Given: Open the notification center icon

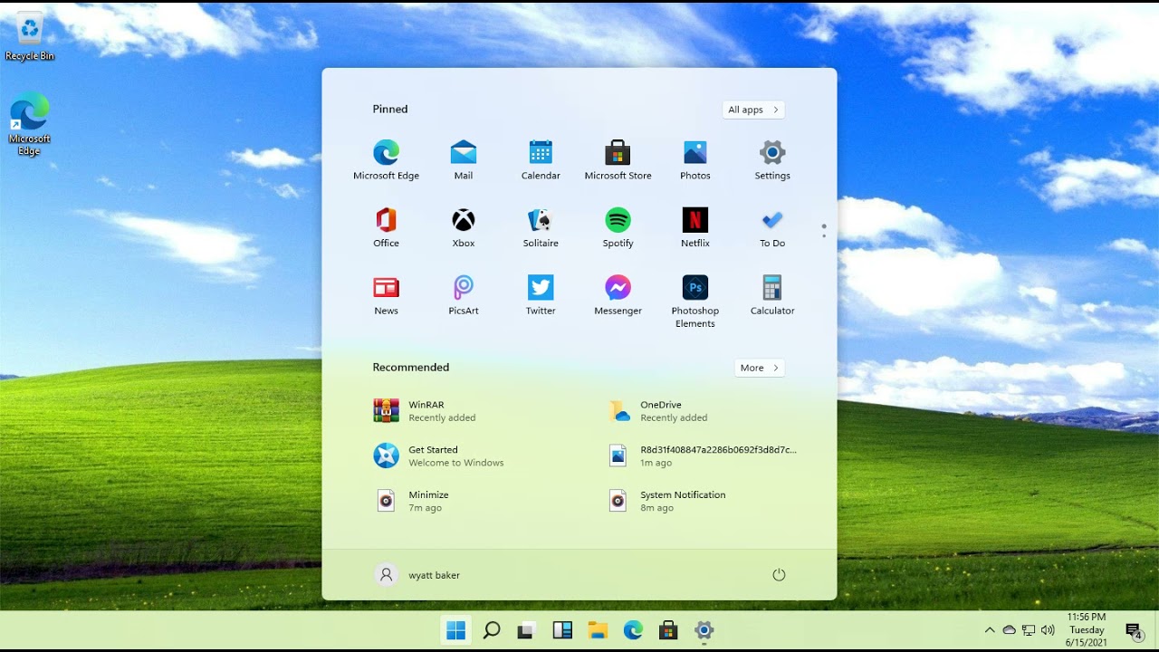Looking at the screenshot, I should point(1134,631).
